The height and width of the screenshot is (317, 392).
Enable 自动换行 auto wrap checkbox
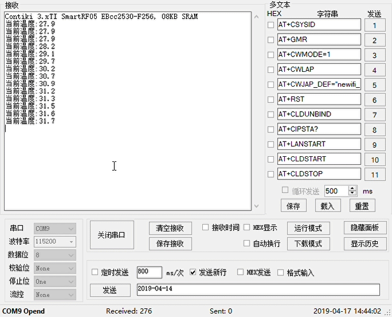247,243
